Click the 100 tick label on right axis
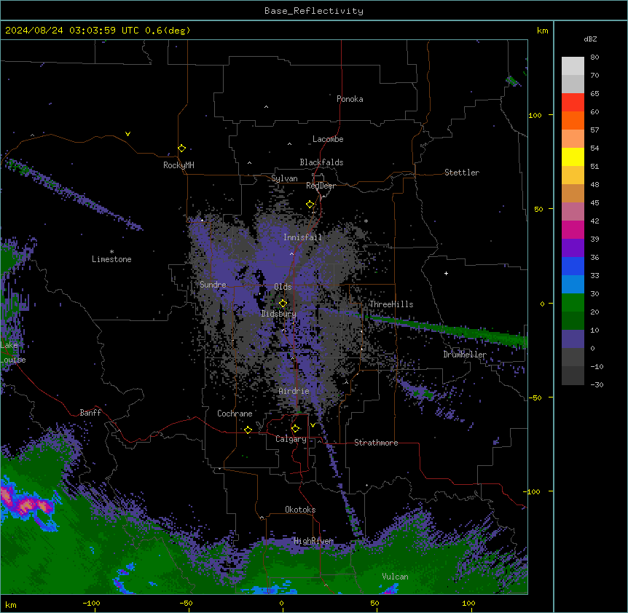628x613 pixels. point(535,115)
